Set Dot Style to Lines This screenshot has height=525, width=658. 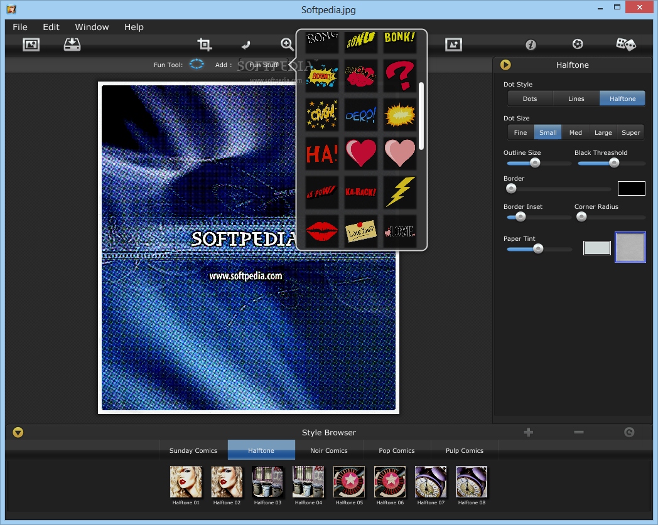tap(576, 98)
